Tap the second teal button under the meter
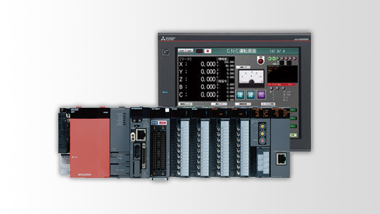 tap(250, 94)
